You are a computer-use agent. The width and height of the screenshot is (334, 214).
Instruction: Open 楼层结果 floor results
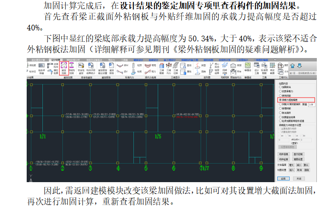click(x=214, y=72)
